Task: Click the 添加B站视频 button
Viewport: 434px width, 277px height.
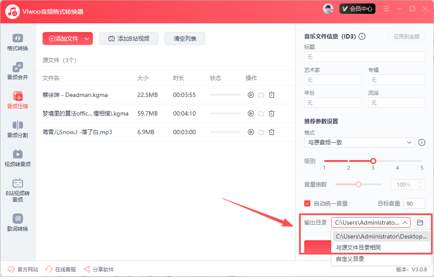Action: [128, 39]
